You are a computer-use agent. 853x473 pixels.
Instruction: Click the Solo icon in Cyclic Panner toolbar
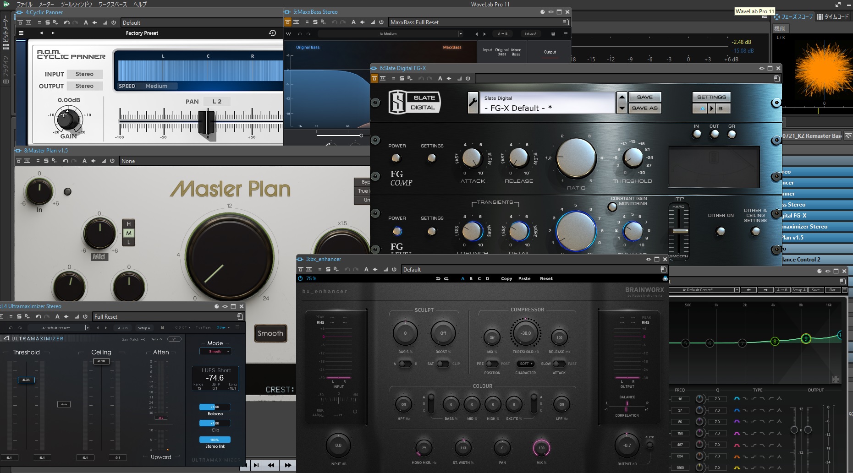pyautogui.click(x=47, y=22)
